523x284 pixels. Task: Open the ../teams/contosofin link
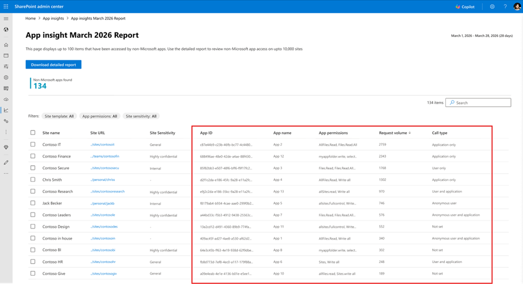point(105,156)
